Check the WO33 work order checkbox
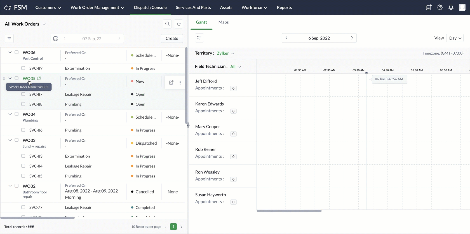The height and width of the screenshot is (234, 470). point(17,140)
